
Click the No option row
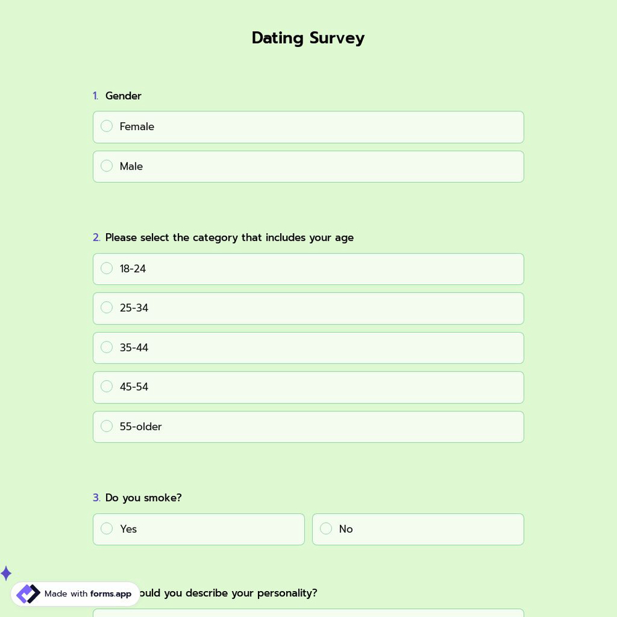pos(418,529)
